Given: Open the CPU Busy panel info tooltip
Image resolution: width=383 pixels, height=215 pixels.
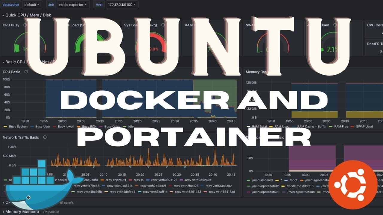Looking at the screenshot, I should pos(24,25).
